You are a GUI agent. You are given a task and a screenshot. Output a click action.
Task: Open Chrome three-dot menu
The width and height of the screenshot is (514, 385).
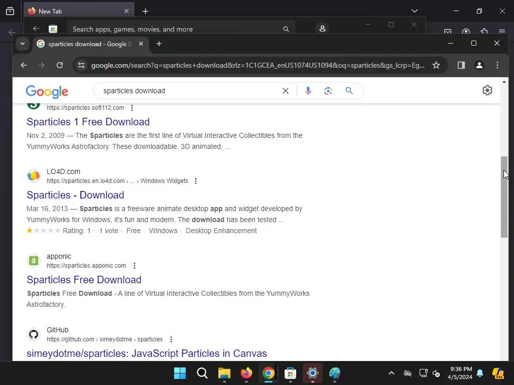[497, 65]
